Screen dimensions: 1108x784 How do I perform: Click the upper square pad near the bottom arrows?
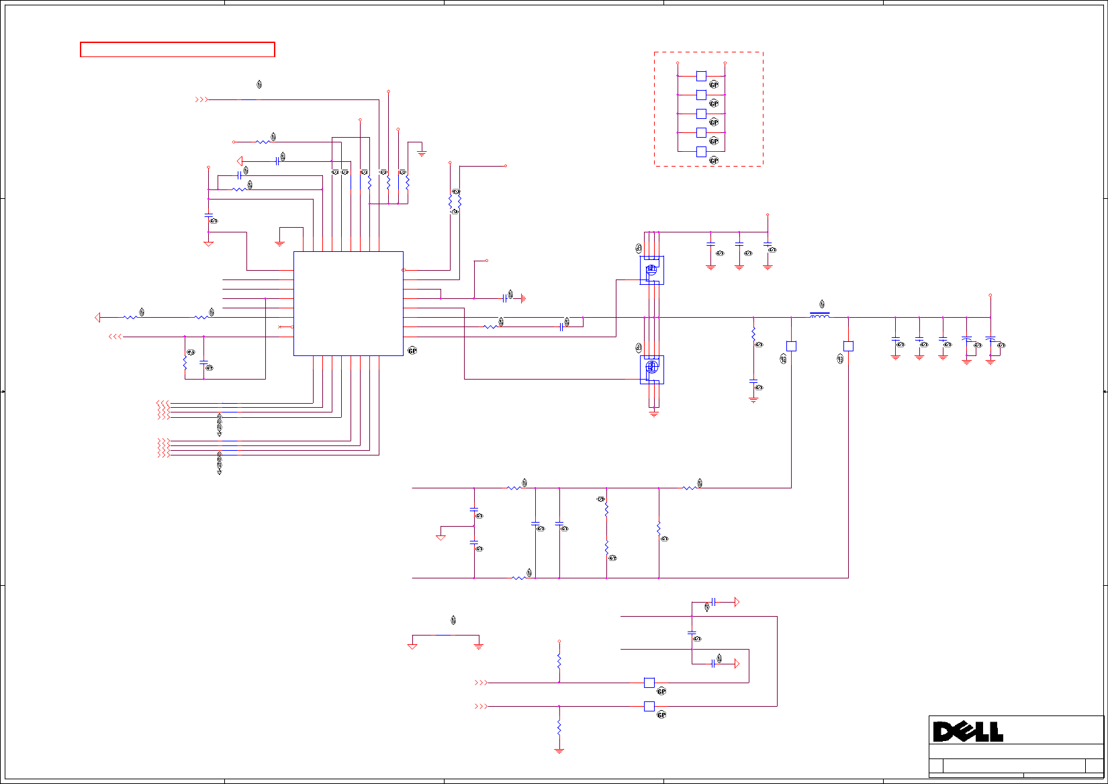[x=649, y=683]
